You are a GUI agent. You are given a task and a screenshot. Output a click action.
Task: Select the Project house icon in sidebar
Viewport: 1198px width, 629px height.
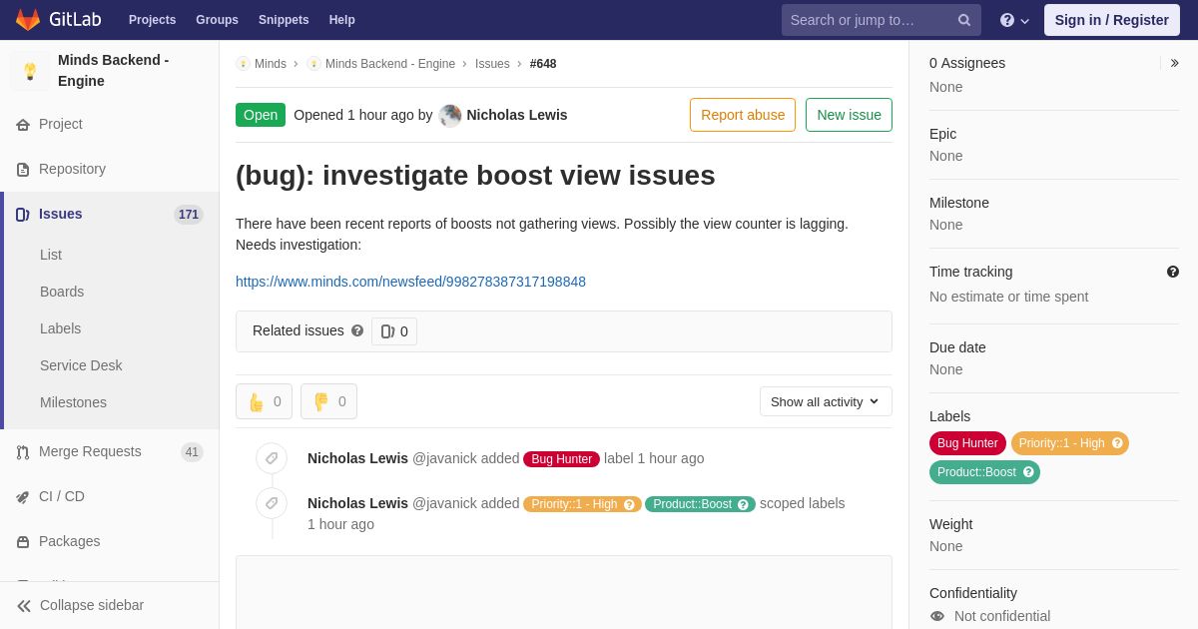(23, 125)
